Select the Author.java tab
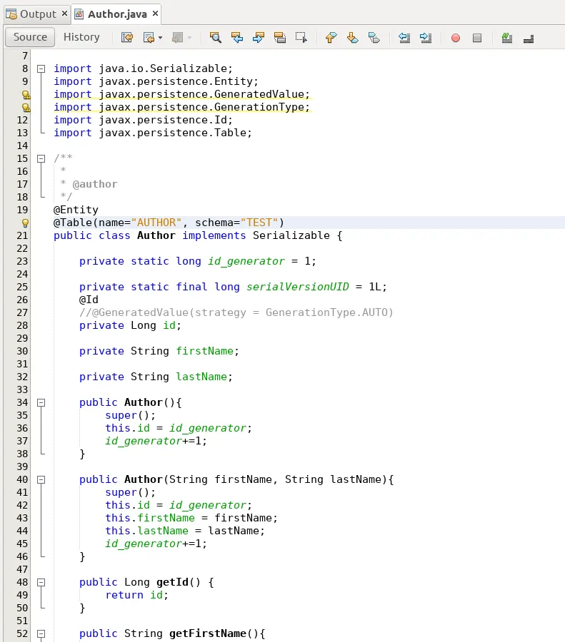Viewport: 565px width, 642px height. tap(117, 14)
